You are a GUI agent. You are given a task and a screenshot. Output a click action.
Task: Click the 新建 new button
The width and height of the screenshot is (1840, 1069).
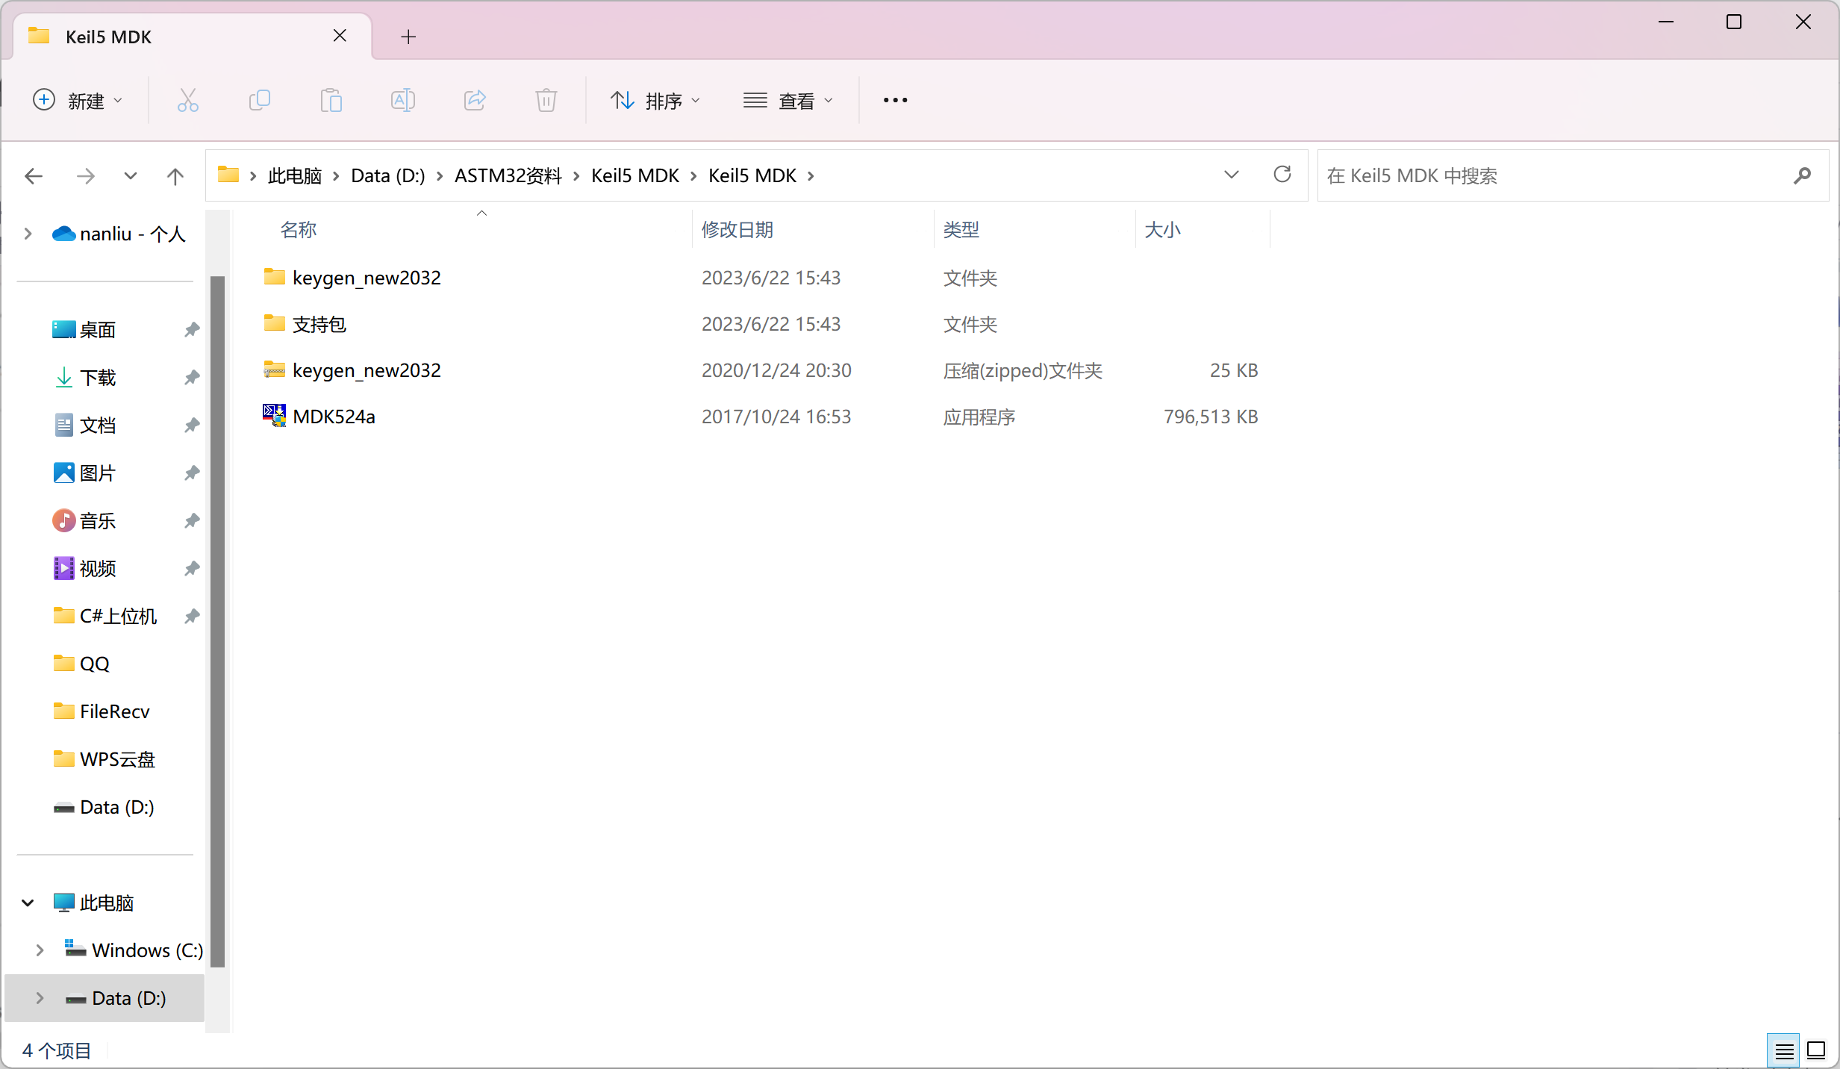[x=77, y=101]
